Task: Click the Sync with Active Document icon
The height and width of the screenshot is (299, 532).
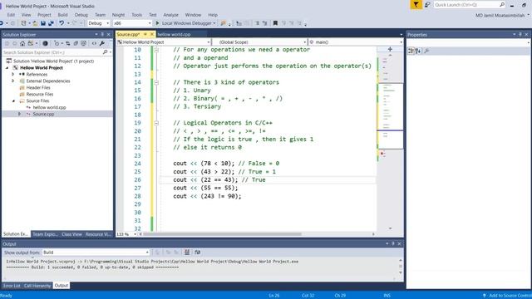Action: (68, 43)
